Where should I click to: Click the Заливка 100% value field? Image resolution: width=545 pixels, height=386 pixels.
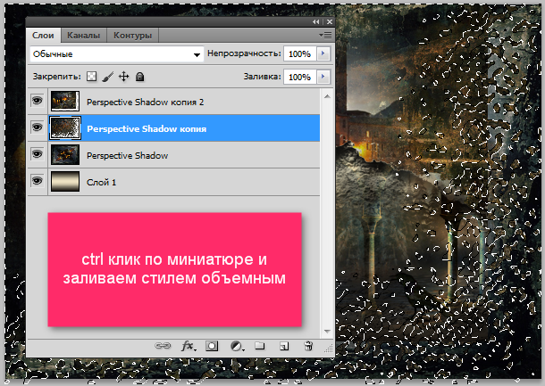tap(299, 77)
